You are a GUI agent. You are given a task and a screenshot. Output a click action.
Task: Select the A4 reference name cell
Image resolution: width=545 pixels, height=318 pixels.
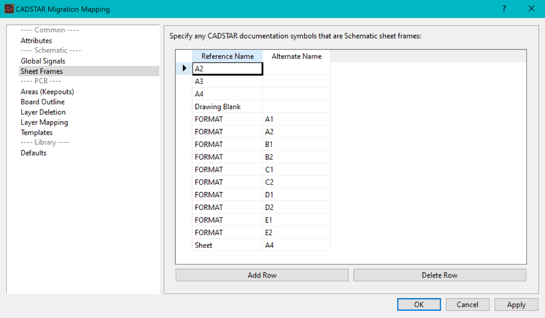tap(228, 94)
